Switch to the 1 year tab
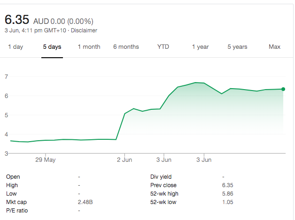This screenshot has width=295, height=220. (x=200, y=47)
